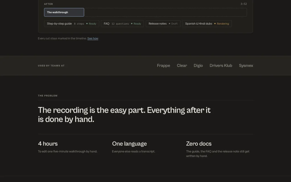Click the Drivers Klub company name
The height and width of the screenshot is (182, 291).
[221, 66]
